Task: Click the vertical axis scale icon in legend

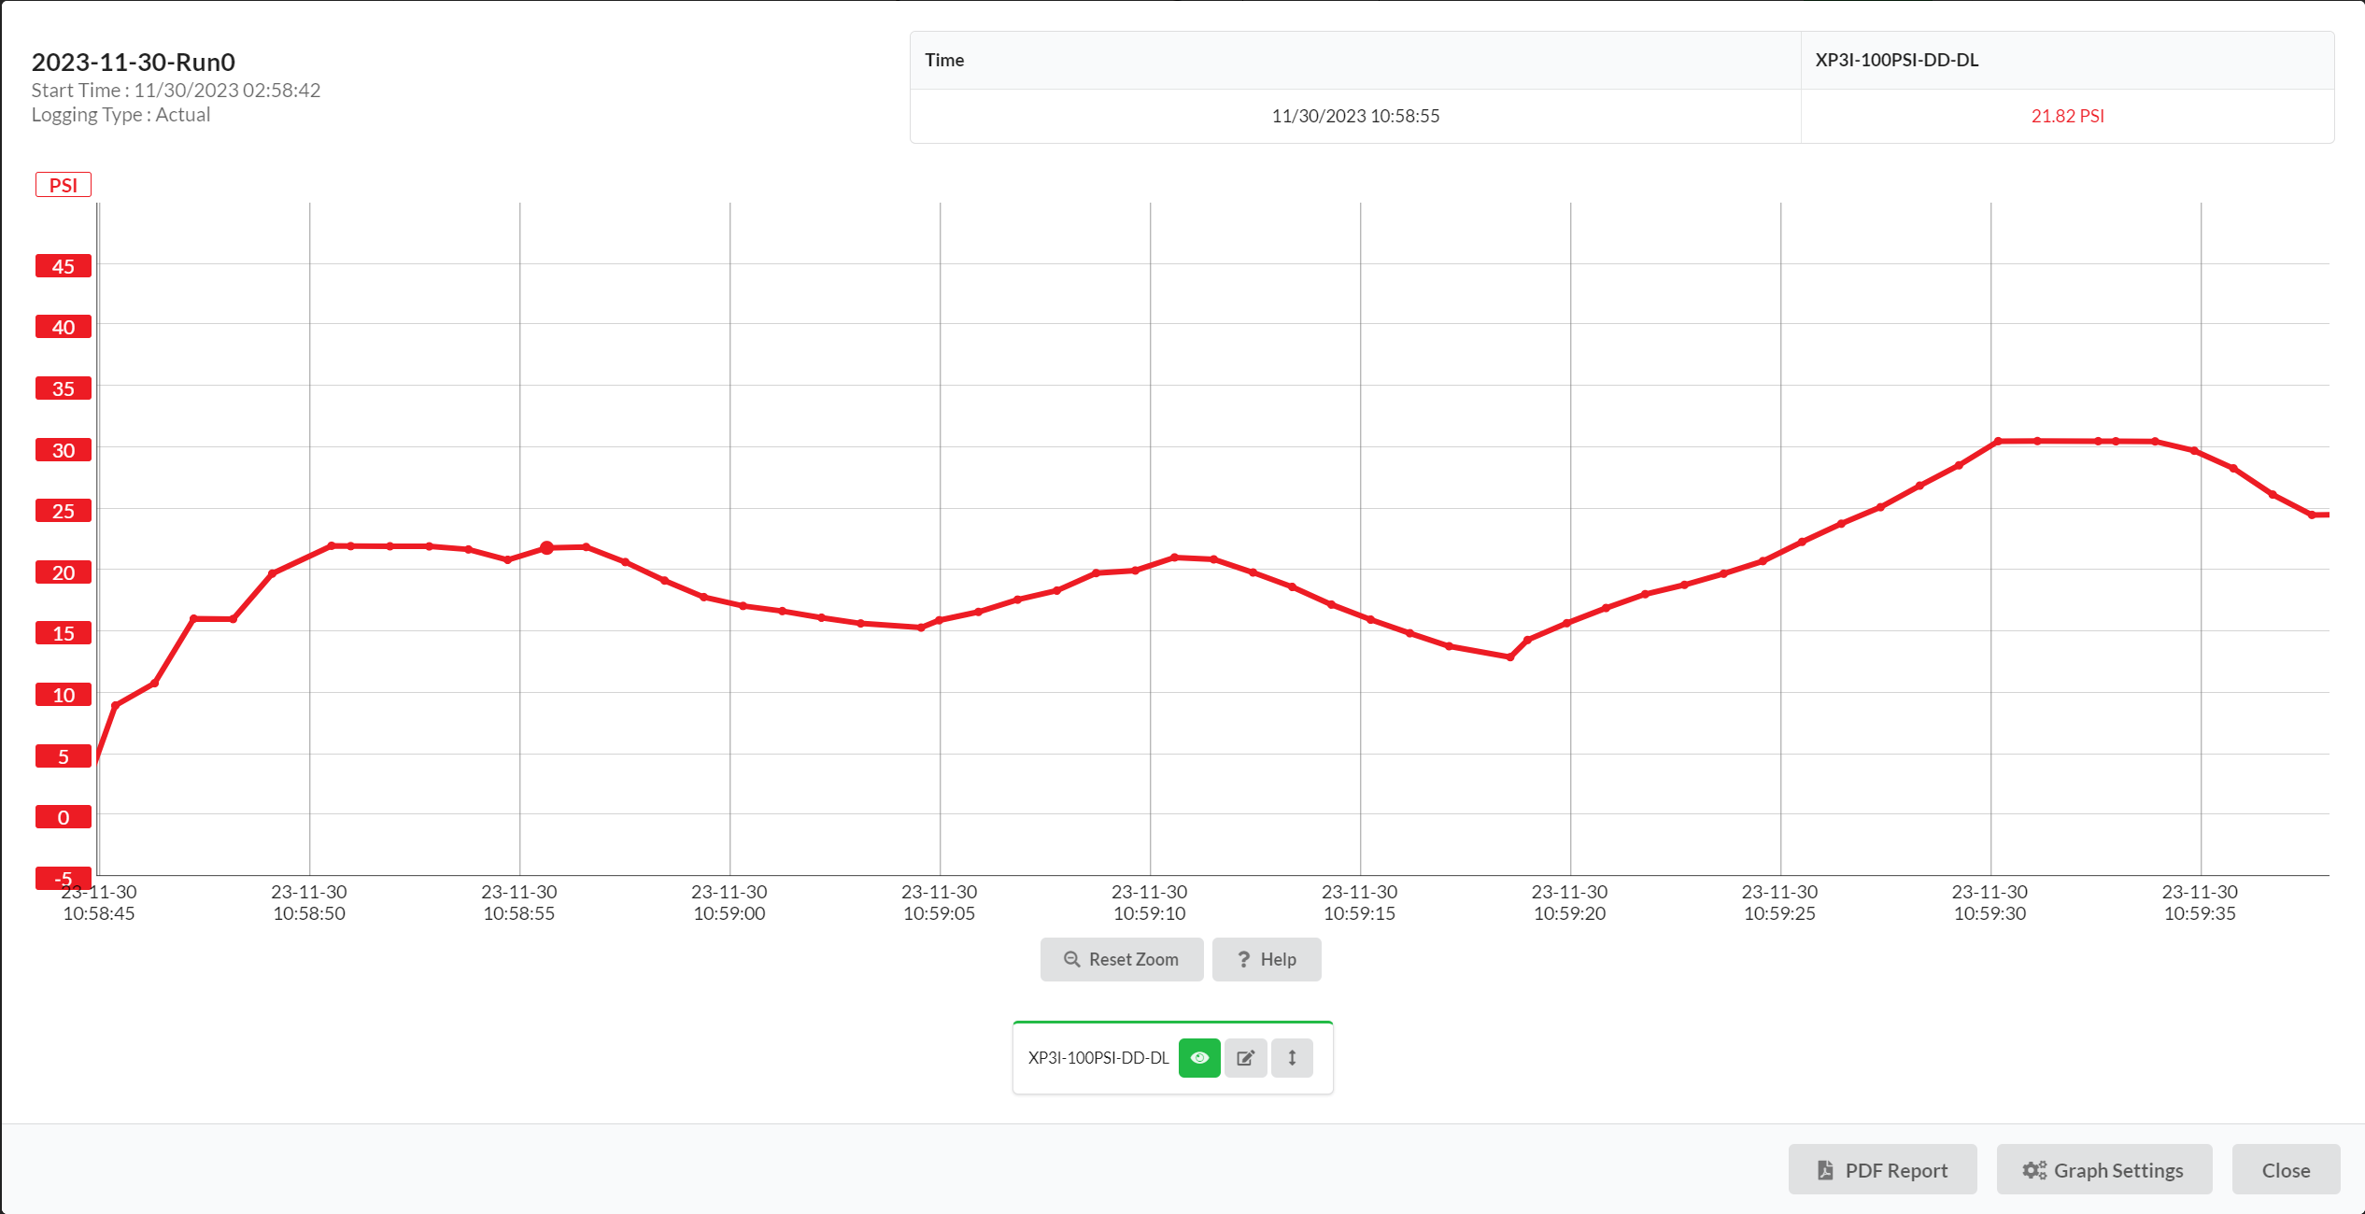Action: 1292,1058
